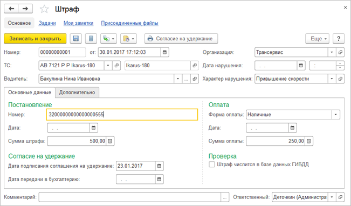The width and height of the screenshot is (351, 206).
Task: Open the green create-based-on dropdown button
Action: [108, 38]
